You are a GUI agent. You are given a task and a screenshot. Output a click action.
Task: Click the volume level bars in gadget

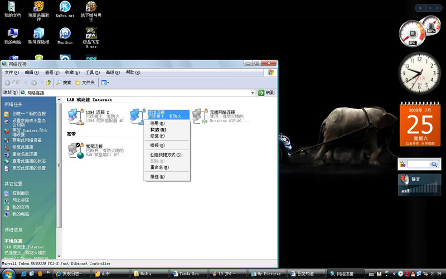pos(419,189)
